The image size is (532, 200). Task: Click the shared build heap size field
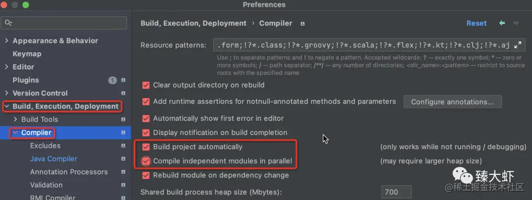pyautogui.click(x=396, y=192)
